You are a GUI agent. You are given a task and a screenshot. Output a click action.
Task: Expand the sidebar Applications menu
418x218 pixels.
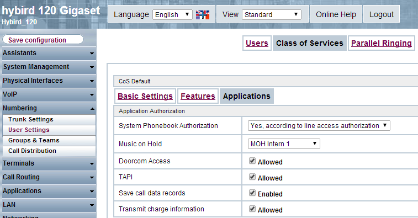pos(49,192)
